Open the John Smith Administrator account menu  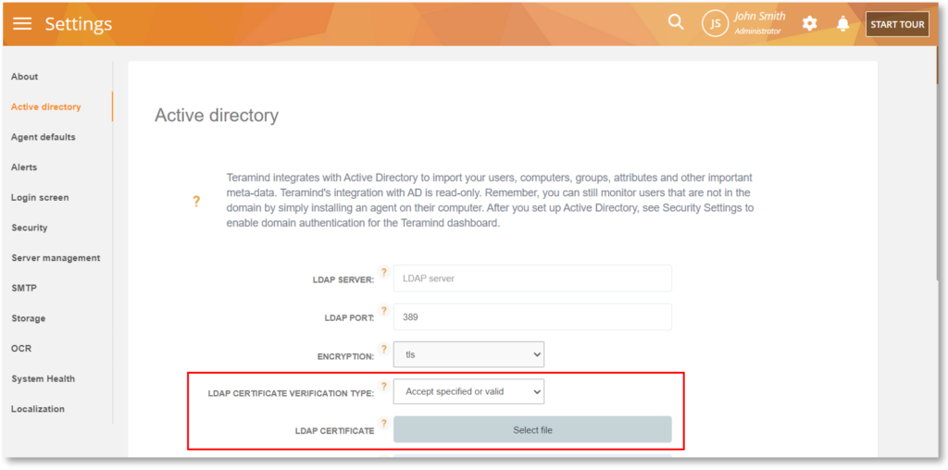click(x=759, y=23)
